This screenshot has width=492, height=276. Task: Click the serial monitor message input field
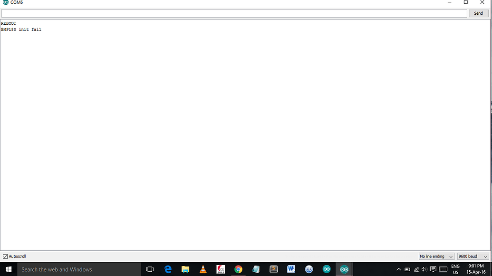pyautogui.click(x=234, y=13)
